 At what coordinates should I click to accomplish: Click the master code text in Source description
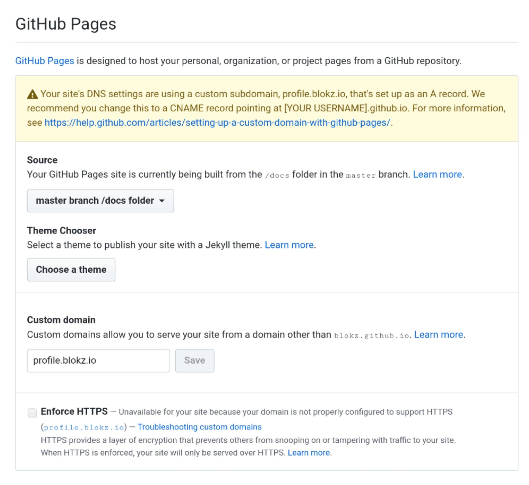(361, 175)
